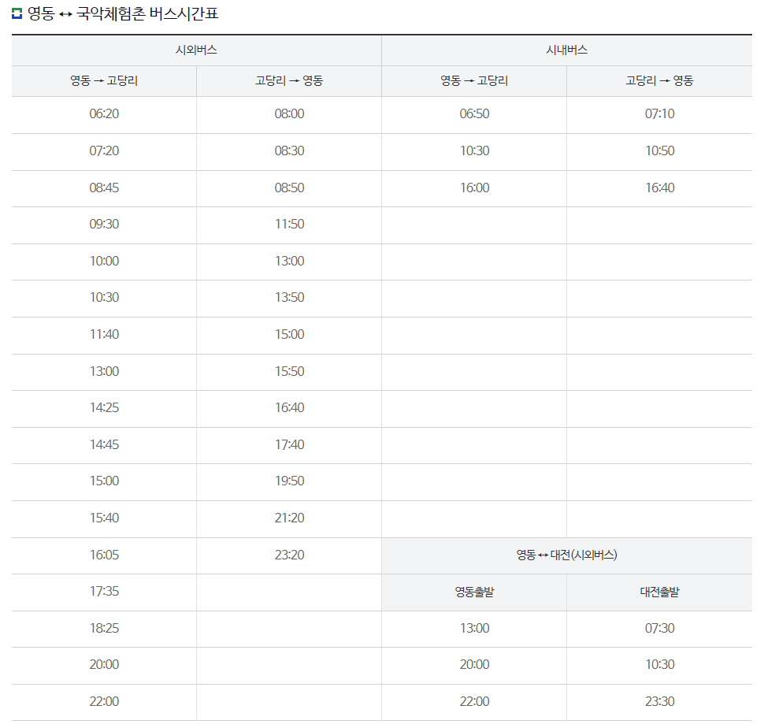Select the 시내버스 section header
Image resolution: width=764 pixels, height=728 pixels.
(566, 50)
